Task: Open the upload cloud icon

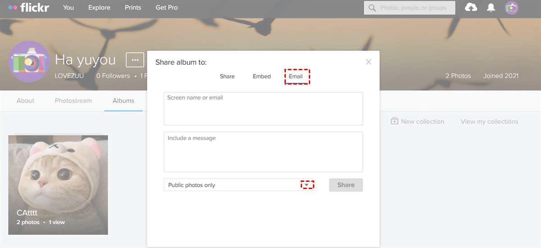Action: pyautogui.click(x=471, y=8)
